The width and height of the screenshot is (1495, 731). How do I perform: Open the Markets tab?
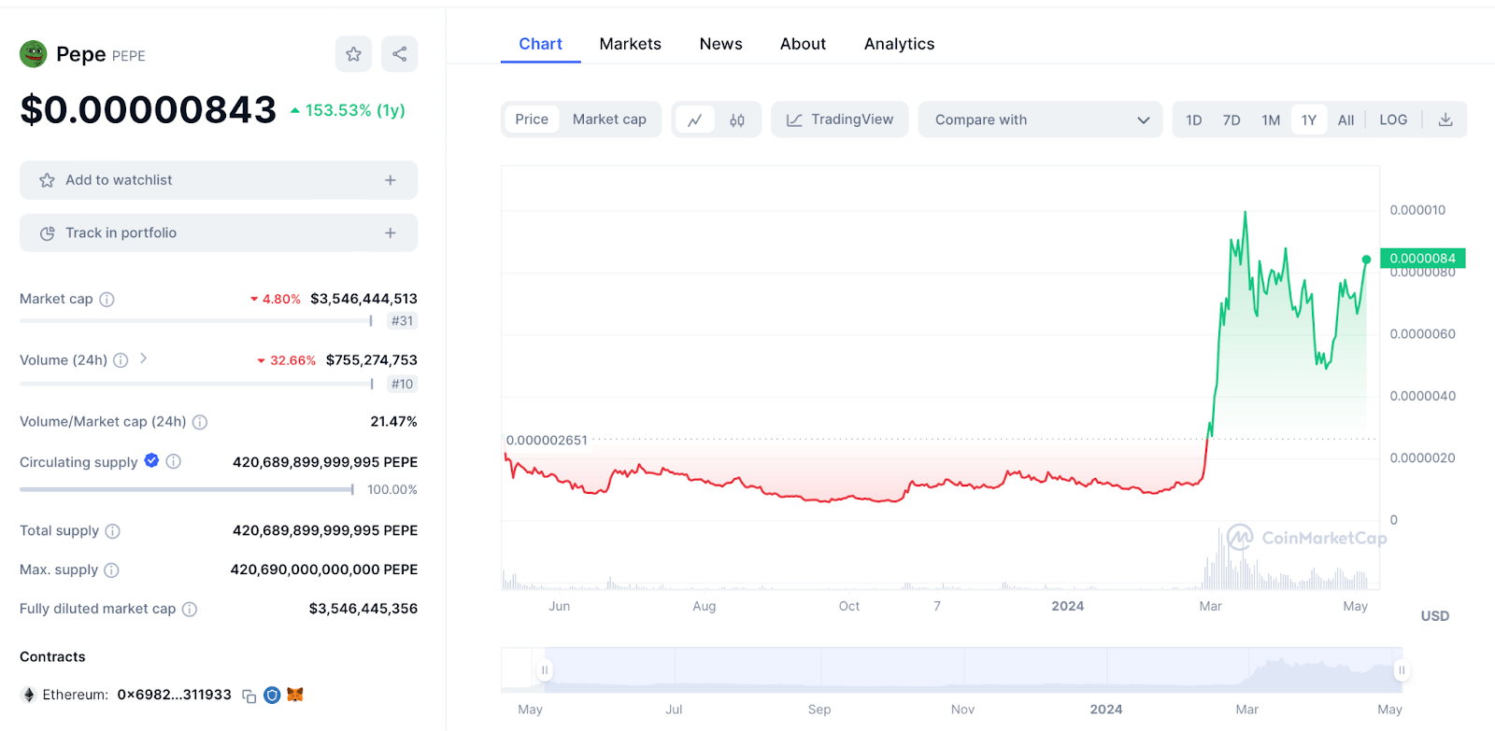click(630, 44)
